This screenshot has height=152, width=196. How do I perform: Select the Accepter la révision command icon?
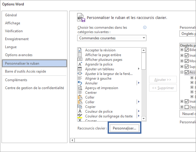80,50
